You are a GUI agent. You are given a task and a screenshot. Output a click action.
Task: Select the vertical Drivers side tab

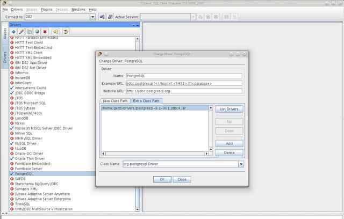pos(5,57)
